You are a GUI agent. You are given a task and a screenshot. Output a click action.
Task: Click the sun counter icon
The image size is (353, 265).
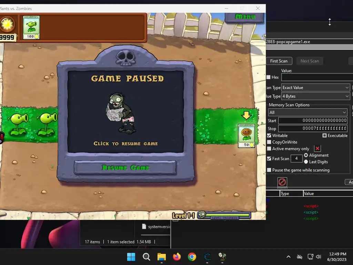tap(7, 24)
